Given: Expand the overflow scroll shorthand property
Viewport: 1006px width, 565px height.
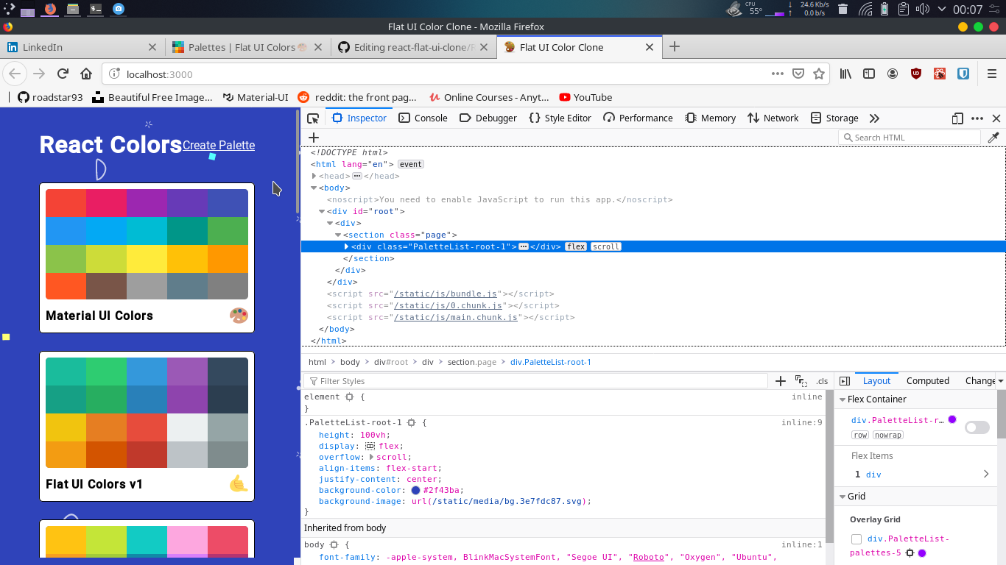Looking at the screenshot, I should click(x=371, y=457).
